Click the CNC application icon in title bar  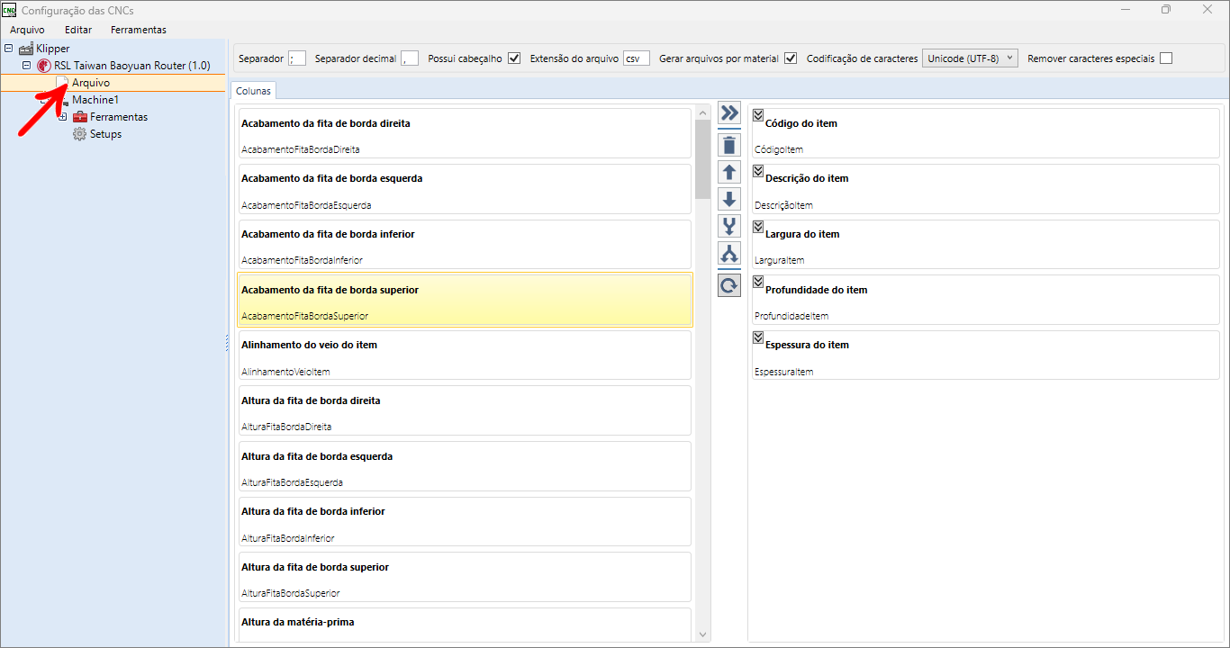click(x=9, y=10)
